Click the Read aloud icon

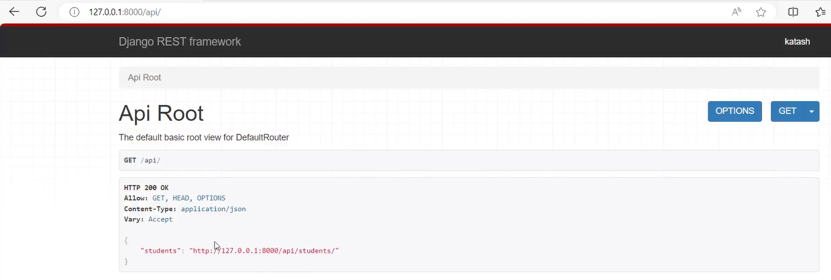(736, 12)
